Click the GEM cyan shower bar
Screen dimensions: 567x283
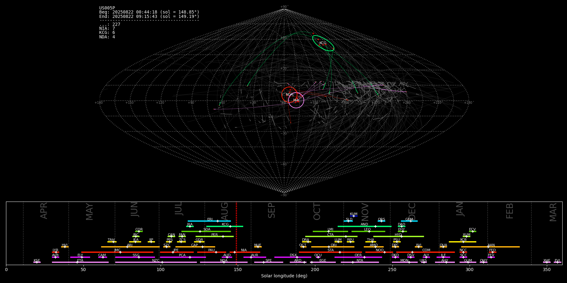pos(409,221)
